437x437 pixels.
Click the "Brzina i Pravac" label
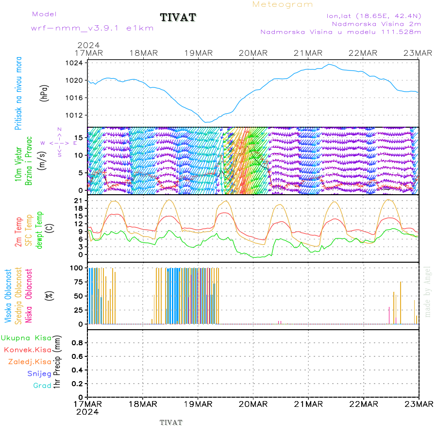29,161
